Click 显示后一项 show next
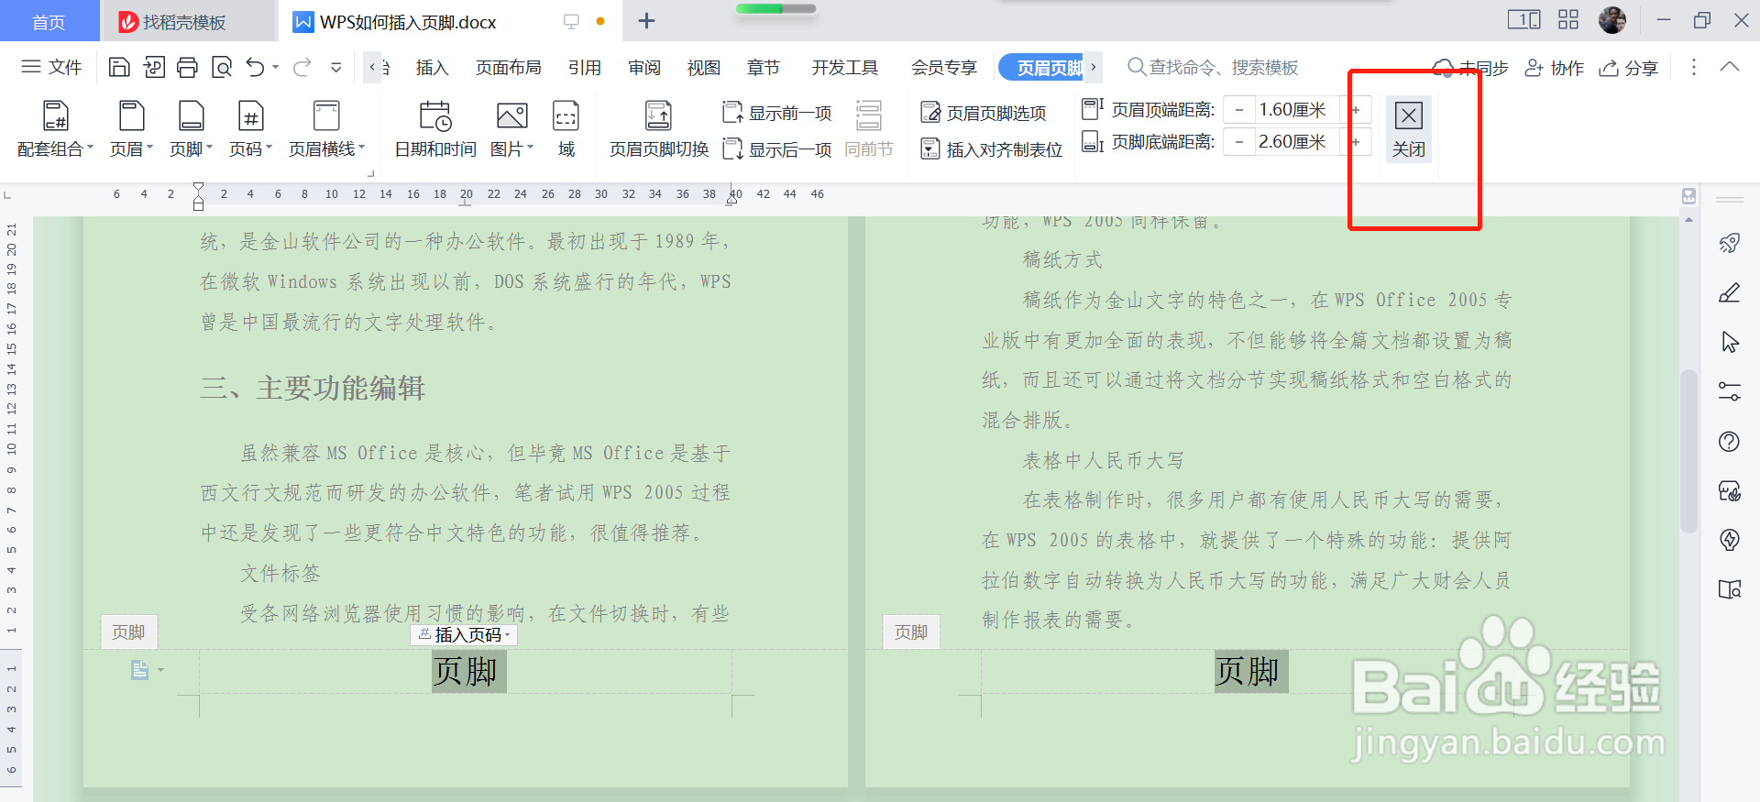 777,148
